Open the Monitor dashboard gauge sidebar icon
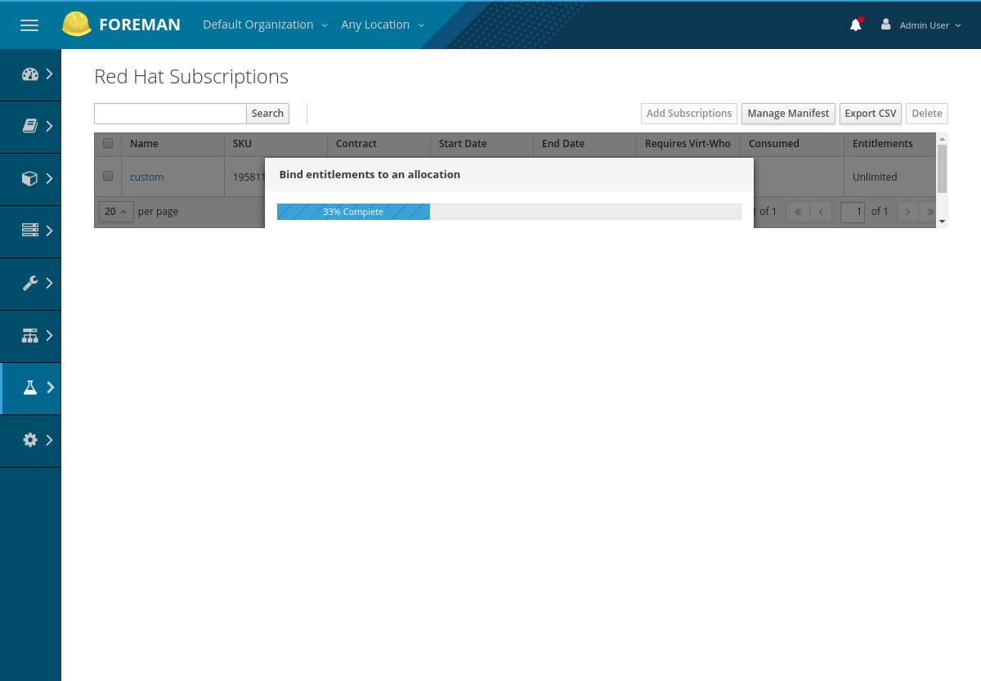Image resolution: width=981 pixels, height=681 pixels. [x=30, y=74]
